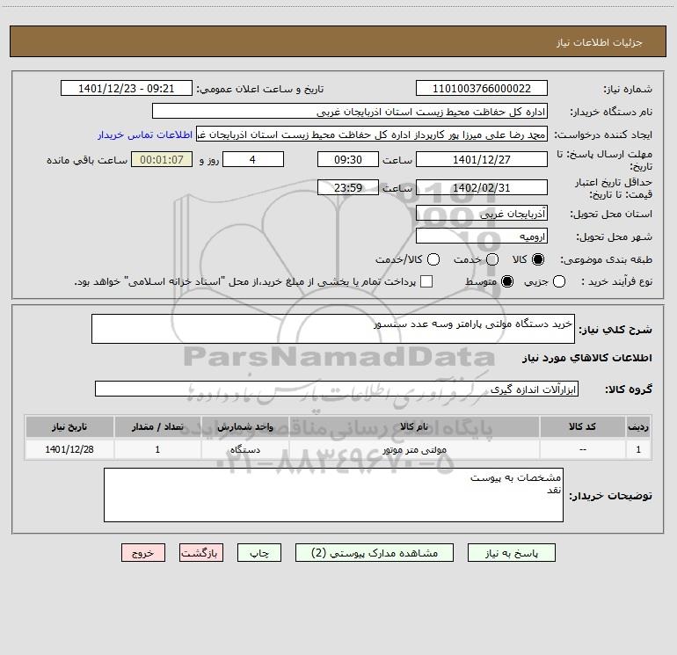Click the row number cell 1
Image resolution: width=677 pixels, height=655 pixels.
pos(638,449)
